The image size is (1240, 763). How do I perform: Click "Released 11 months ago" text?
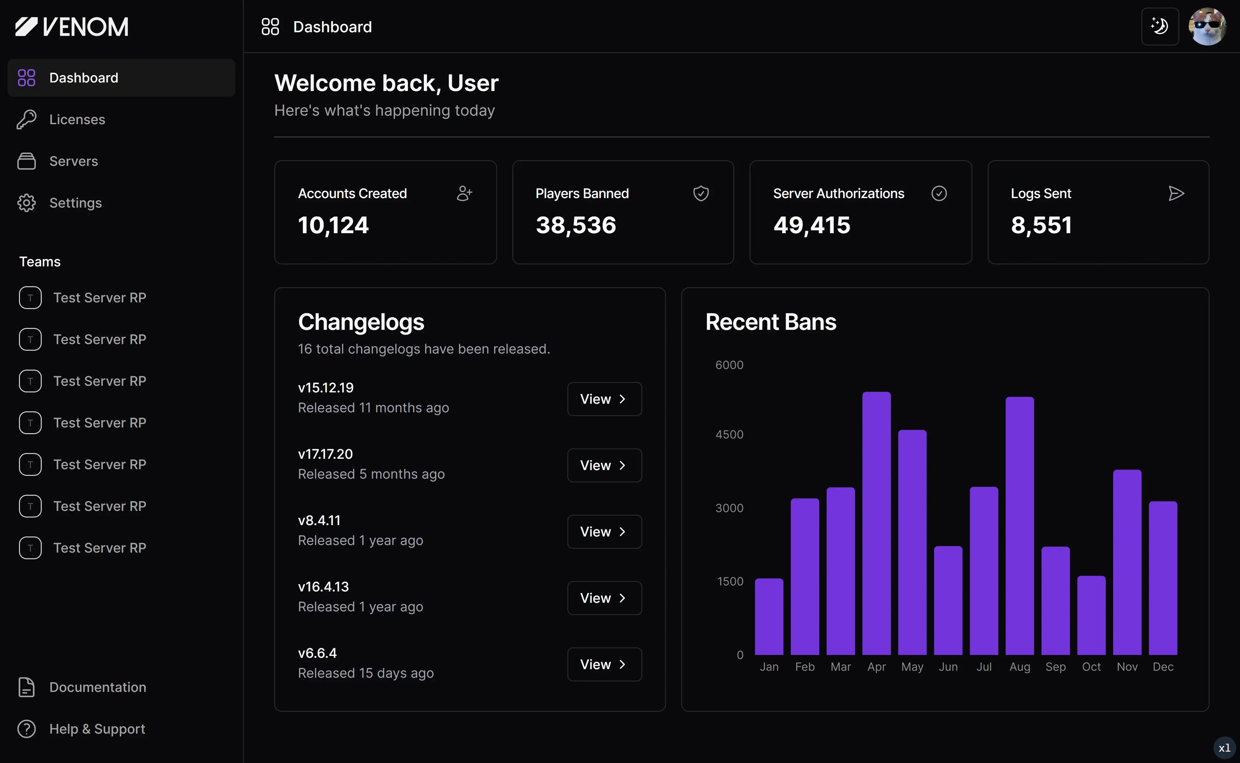(x=373, y=408)
